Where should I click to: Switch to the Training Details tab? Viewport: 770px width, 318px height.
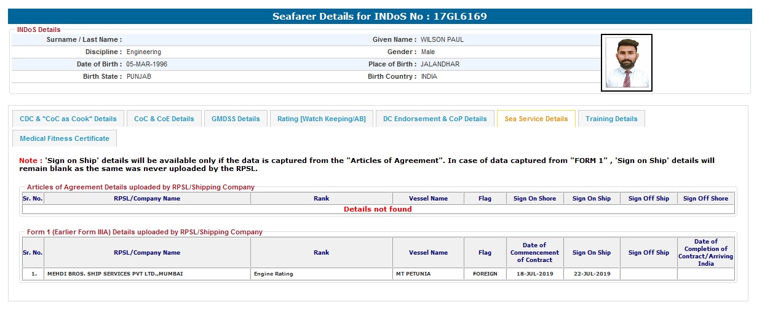point(611,119)
